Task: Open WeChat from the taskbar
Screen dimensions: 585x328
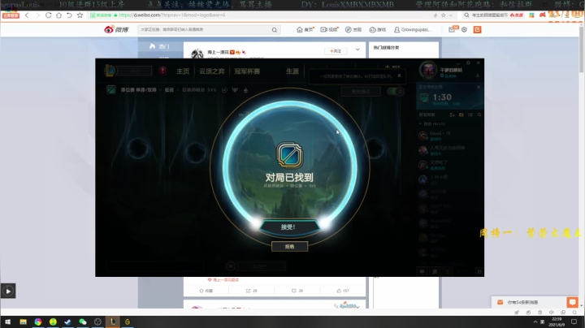Action: pos(83,322)
